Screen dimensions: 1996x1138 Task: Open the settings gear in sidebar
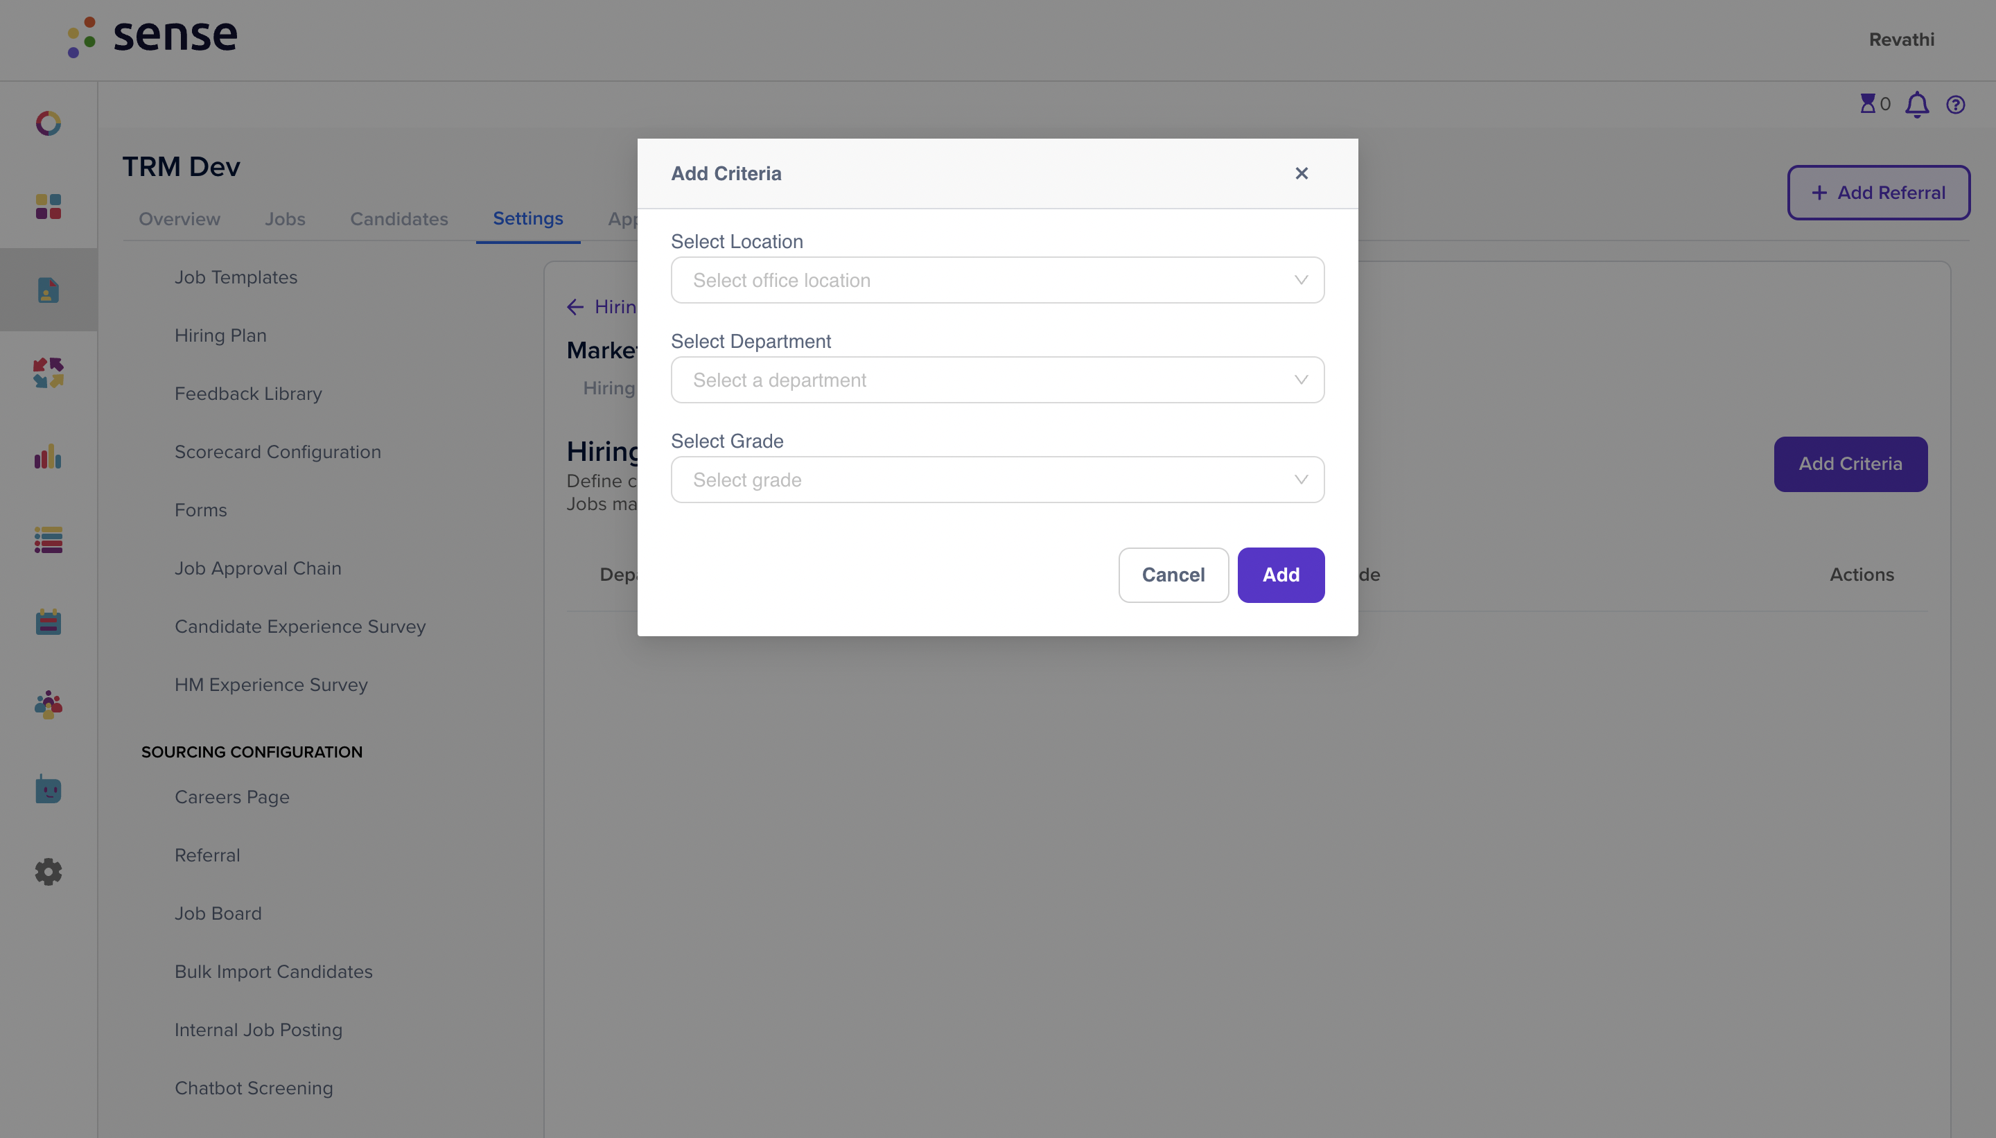click(x=49, y=871)
